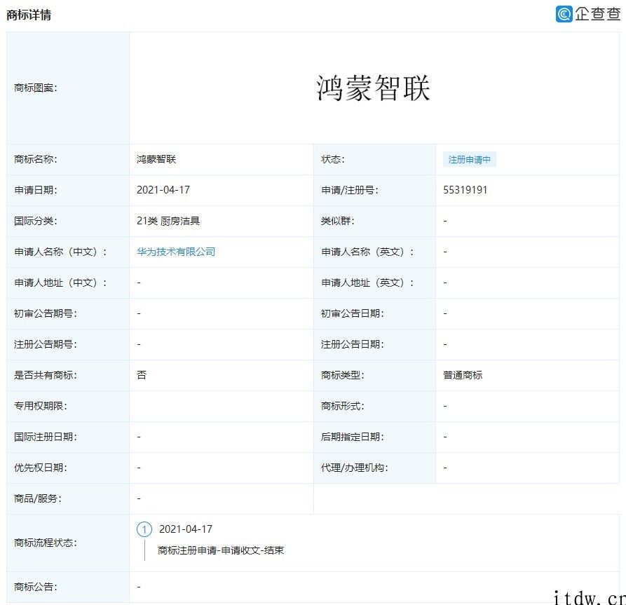Viewport: 626px width, 605px height.
Task: Select the 否 value for shared trademark
Action: pyautogui.click(x=142, y=375)
